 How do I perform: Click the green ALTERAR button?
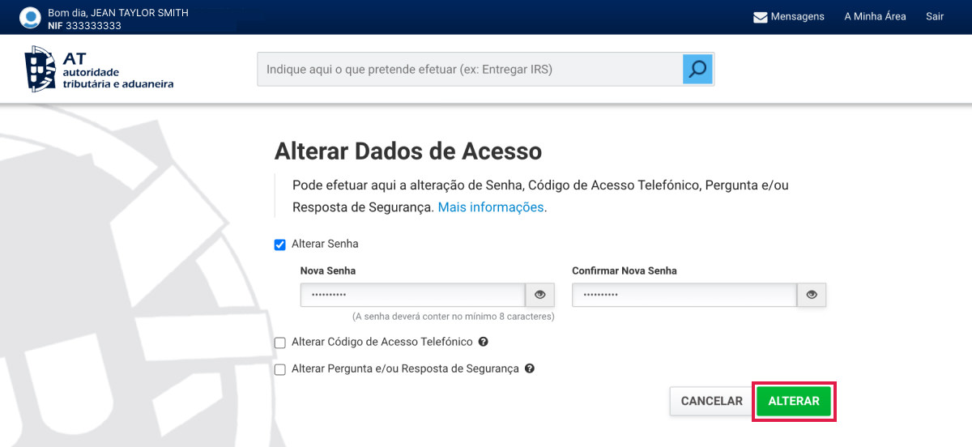click(x=794, y=401)
